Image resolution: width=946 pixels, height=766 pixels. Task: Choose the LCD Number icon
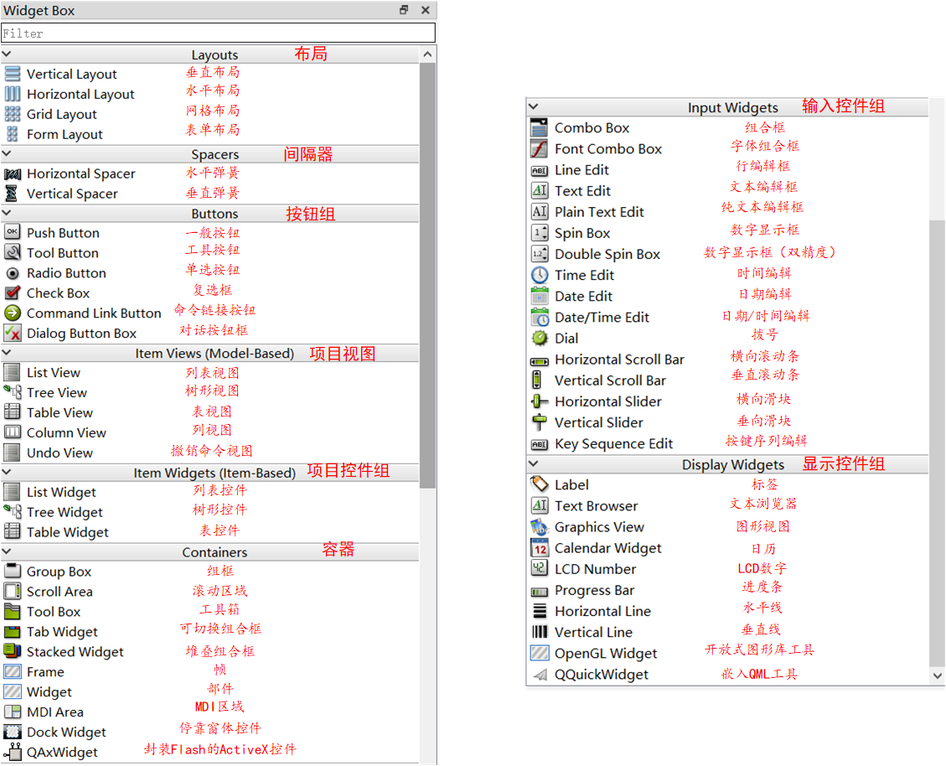pos(540,568)
